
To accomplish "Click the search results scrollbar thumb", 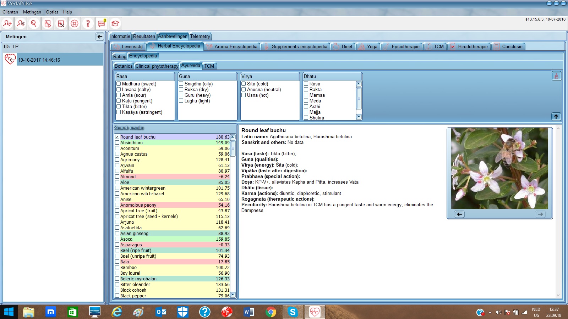I will pos(233,148).
